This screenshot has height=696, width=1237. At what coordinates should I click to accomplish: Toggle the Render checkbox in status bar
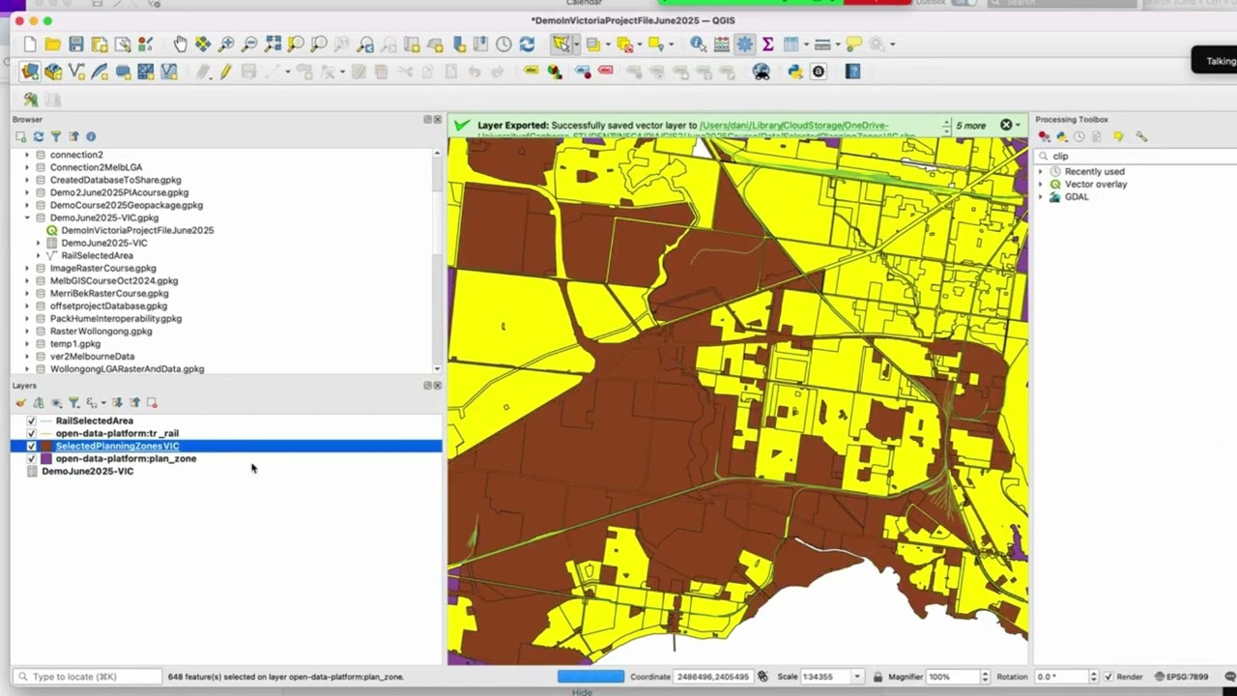pyautogui.click(x=1108, y=677)
